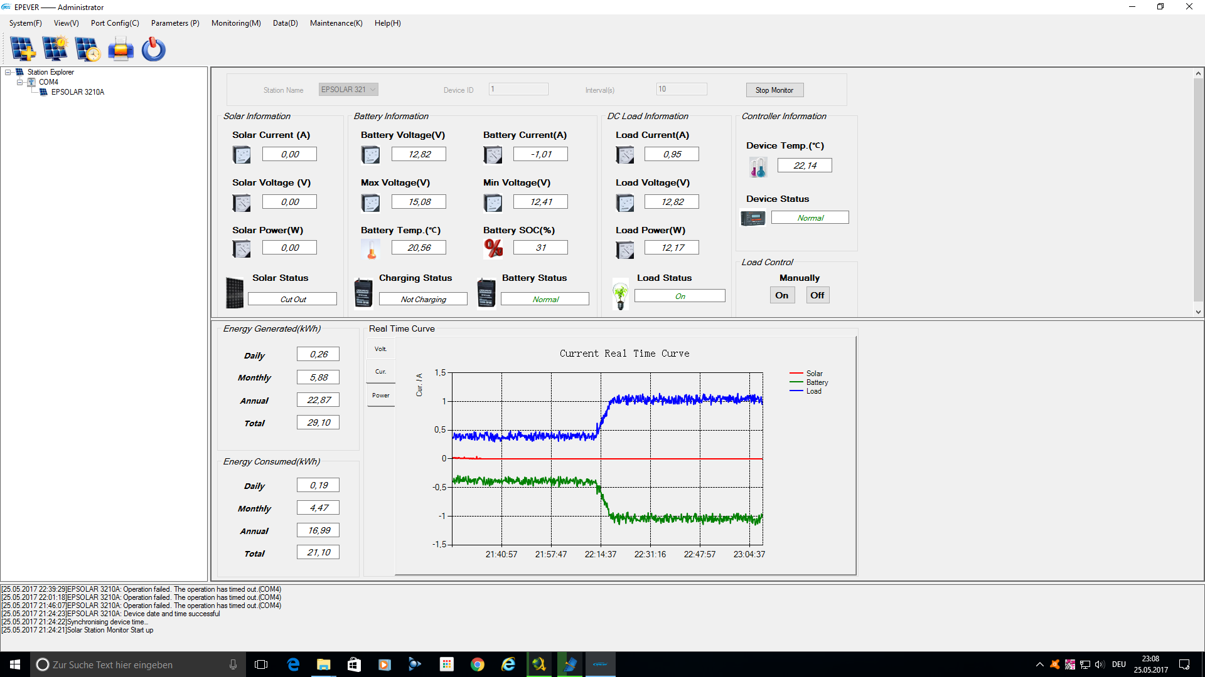This screenshot has height=677, width=1205.
Task: Collapse the Station Explorer tree node
Action: click(9, 72)
